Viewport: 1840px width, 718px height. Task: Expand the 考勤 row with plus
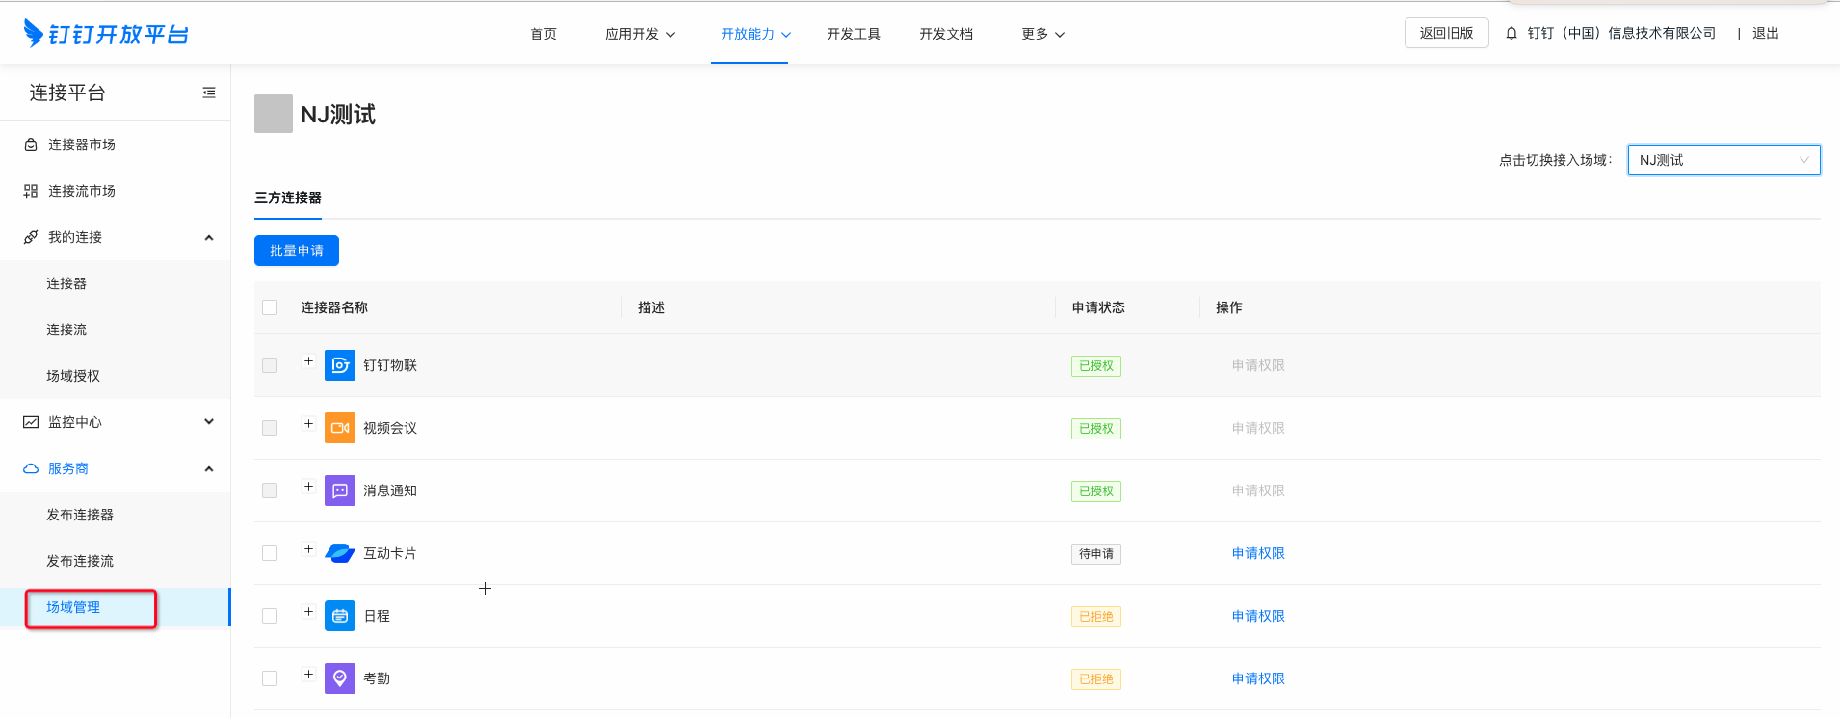coord(308,675)
